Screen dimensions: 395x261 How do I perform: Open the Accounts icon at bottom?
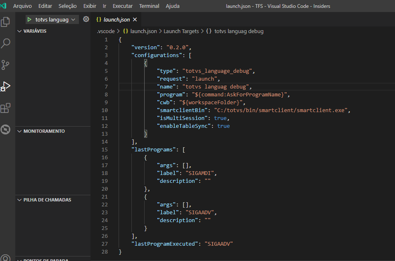pyautogui.click(x=5, y=258)
